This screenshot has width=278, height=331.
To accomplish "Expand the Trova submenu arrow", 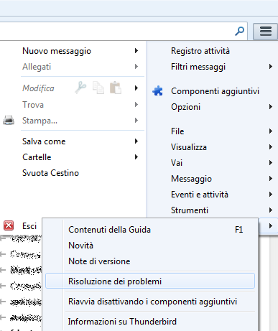I will 136,104.
